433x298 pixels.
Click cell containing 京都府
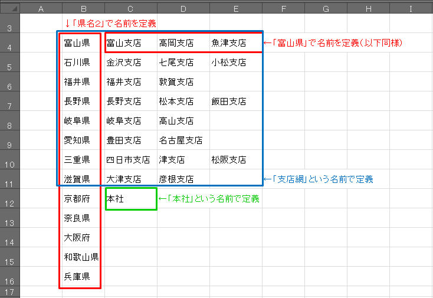click(x=83, y=199)
